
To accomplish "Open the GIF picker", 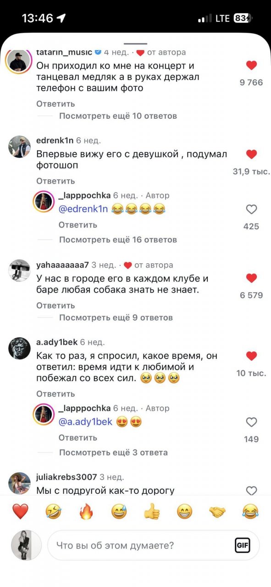I will [242, 545].
